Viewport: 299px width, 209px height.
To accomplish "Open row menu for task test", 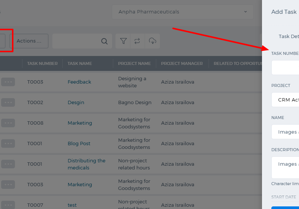I will (8, 205).
